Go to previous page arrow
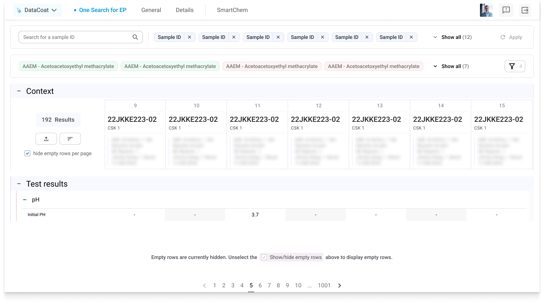This screenshot has width=544, height=307. 204,286
